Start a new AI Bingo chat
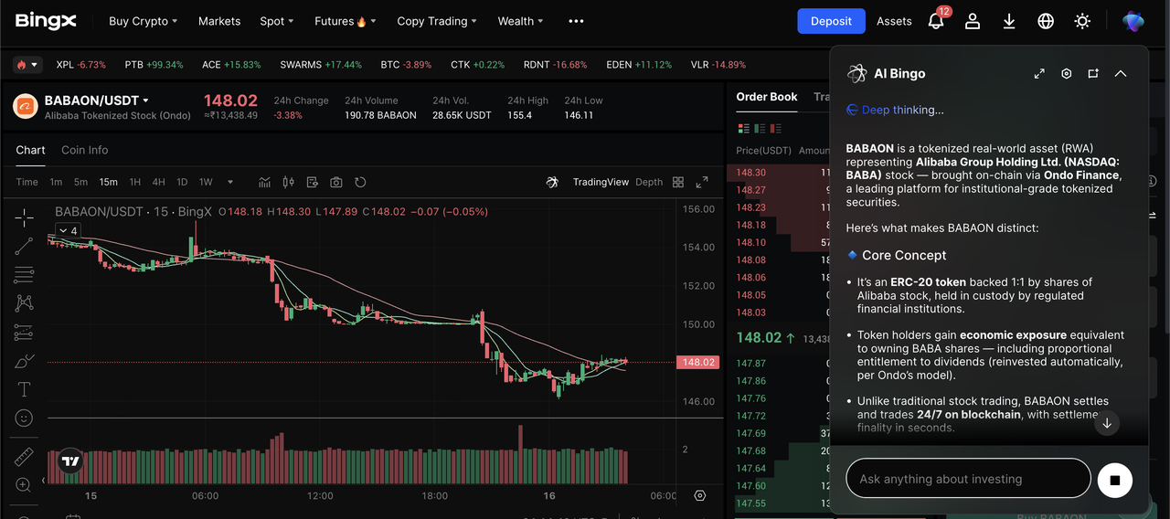This screenshot has height=519, width=1170. (1093, 74)
